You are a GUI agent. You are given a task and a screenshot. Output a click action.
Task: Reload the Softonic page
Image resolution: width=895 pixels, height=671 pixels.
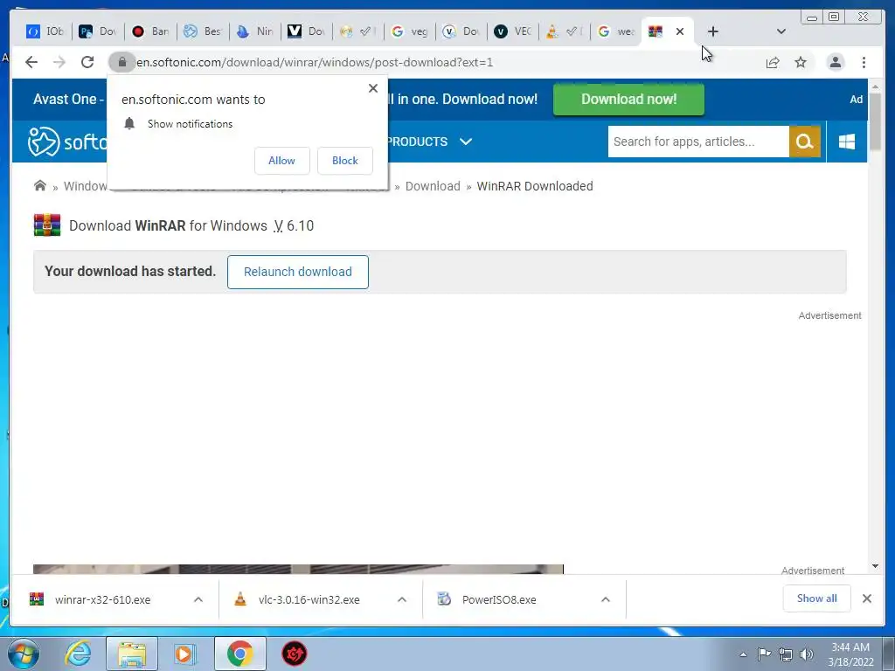87,62
